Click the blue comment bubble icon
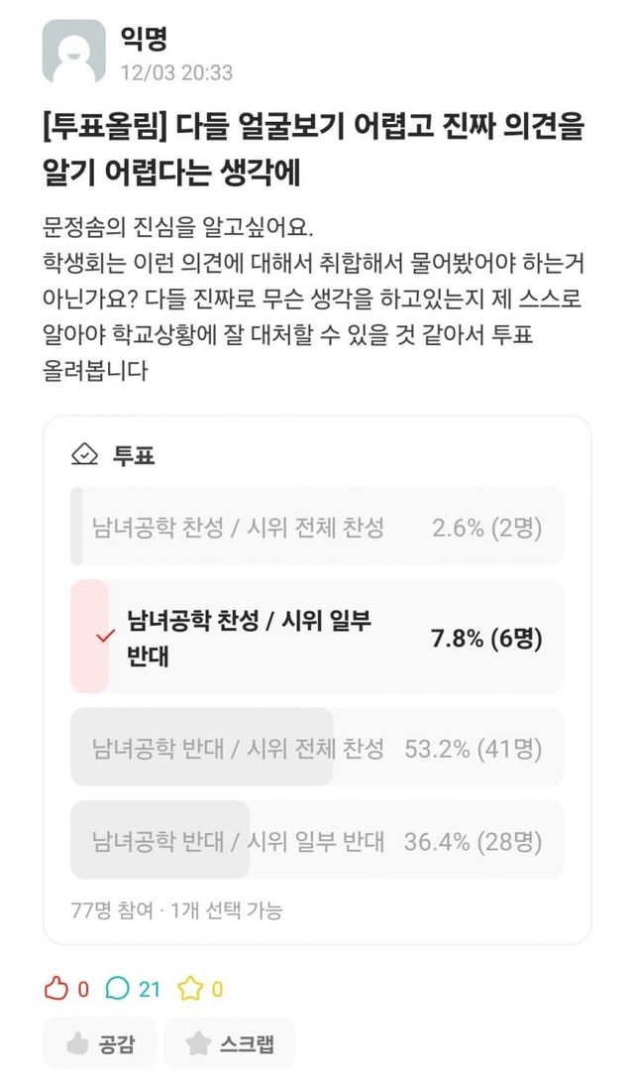This screenshot has height=1082, width=634. pos(117,988)
